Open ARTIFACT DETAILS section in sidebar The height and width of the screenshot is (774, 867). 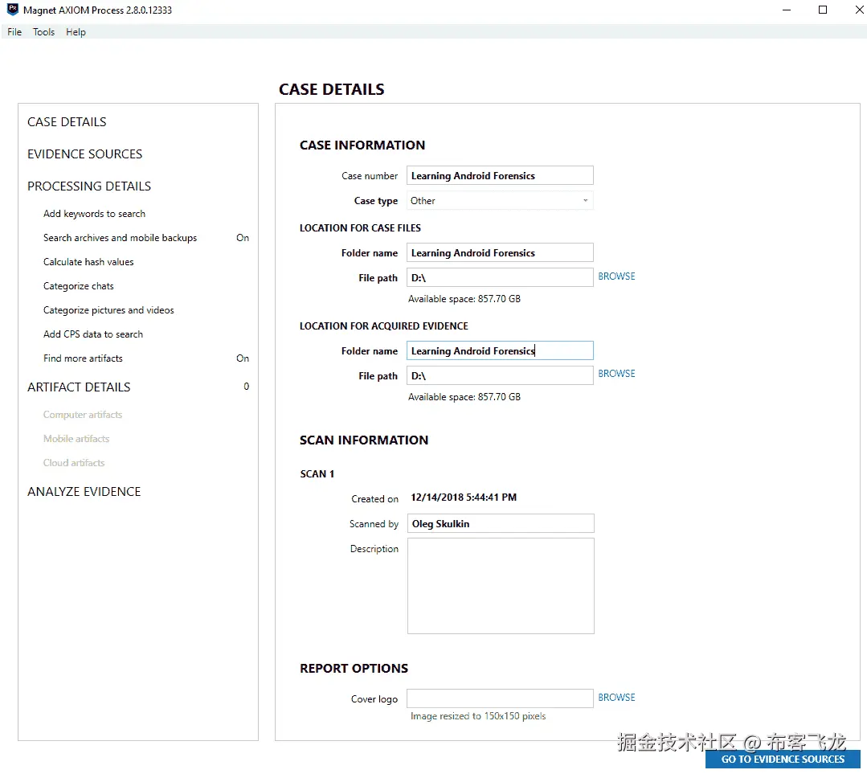click(x=79, y=387)
